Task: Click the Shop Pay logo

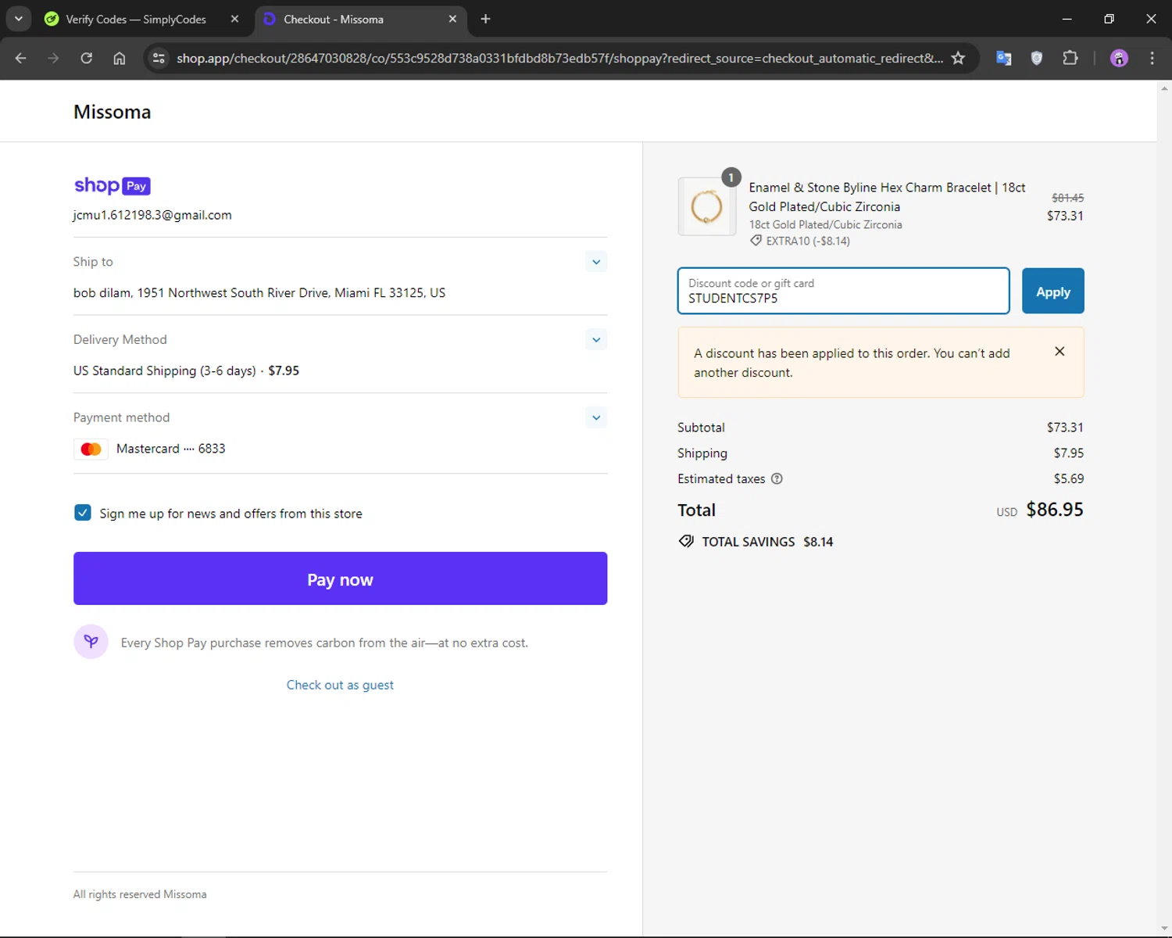Action: pyautogui.click(x=113, y=185)
